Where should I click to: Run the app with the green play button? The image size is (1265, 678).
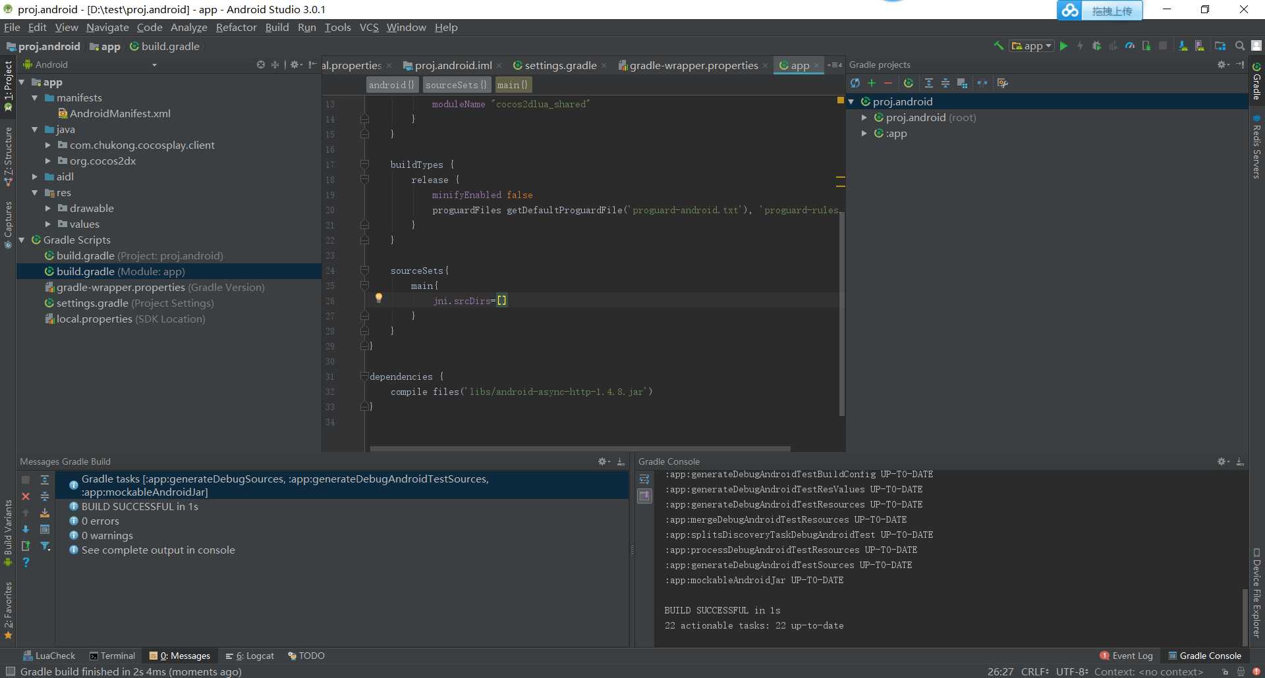tap(1063, 45)
